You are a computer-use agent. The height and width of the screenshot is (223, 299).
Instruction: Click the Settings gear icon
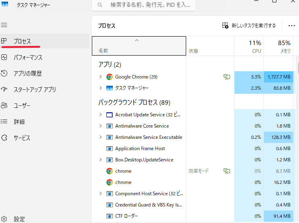coord(4,219)
